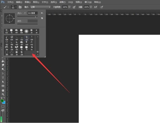This screenshot has width=160, height=123.
Task: Swap foreground and background colors
Action: (x=4, y=98)
